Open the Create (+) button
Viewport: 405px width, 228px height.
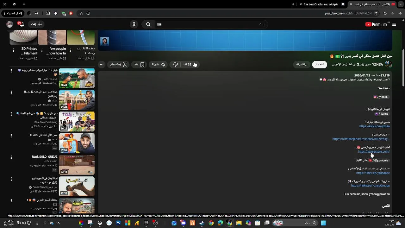36,24
